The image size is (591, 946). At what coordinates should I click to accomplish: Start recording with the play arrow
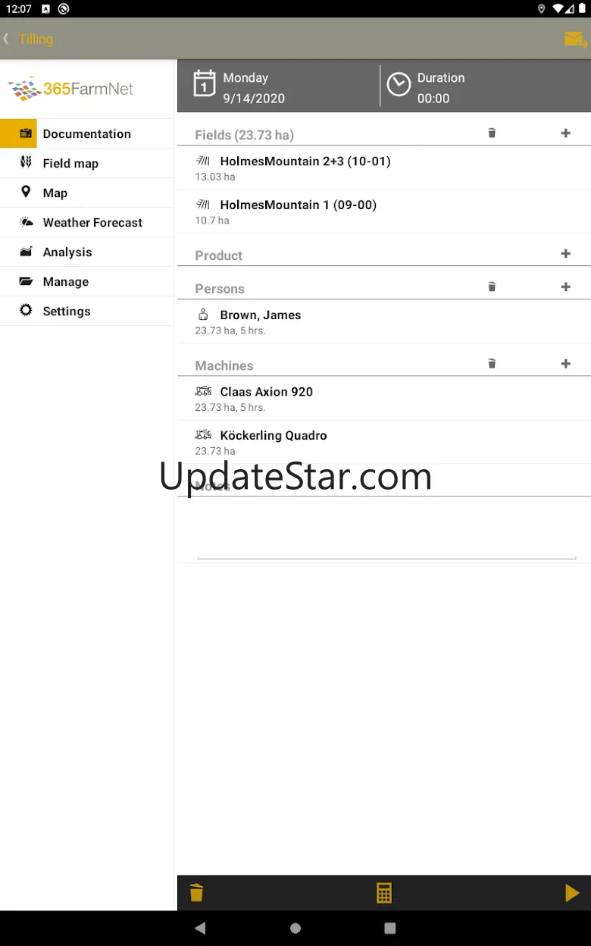coord(572,893)
